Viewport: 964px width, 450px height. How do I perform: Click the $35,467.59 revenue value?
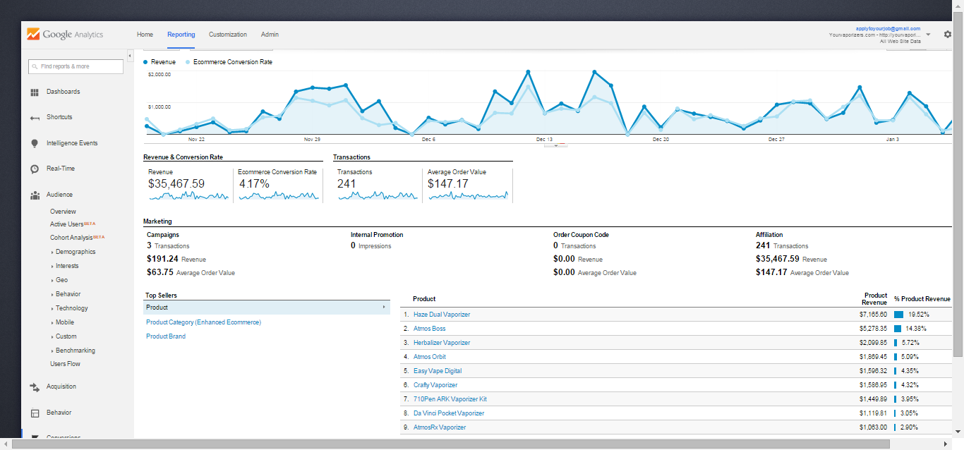(176, 183)
